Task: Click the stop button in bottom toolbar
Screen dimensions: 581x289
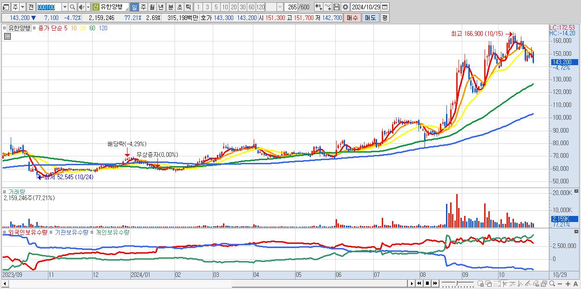Action: [427, 283]
